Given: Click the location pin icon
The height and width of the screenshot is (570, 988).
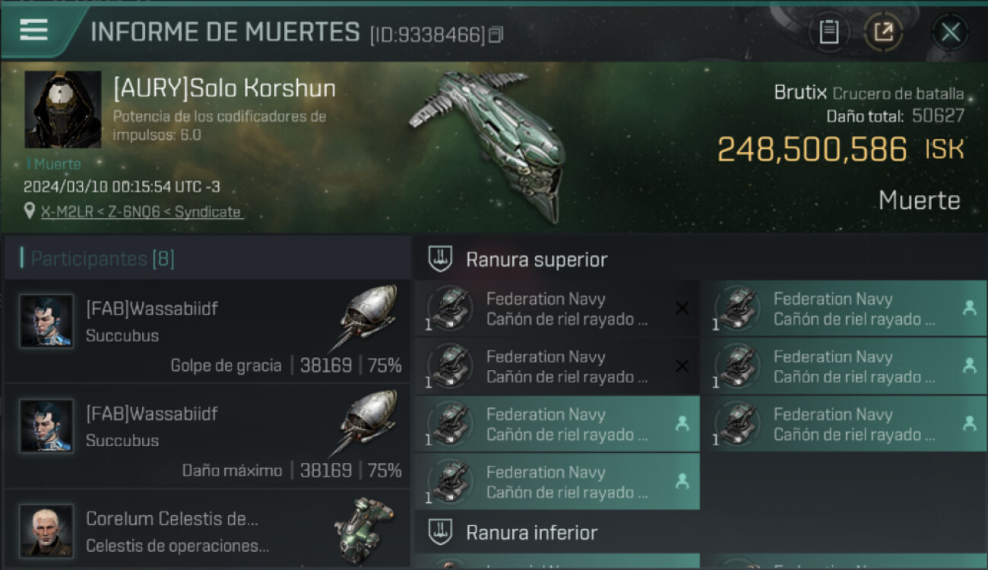Looking at the screenshot, I should click(30, 211).
